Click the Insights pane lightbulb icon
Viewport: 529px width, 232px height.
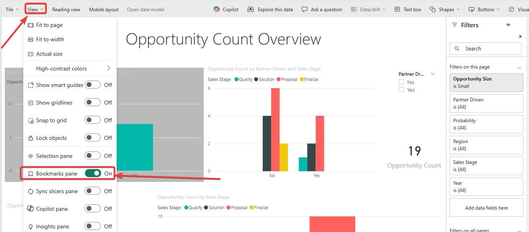31,226
